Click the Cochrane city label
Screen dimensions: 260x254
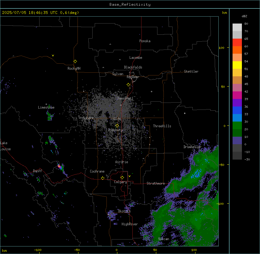pyautogui.click(x=97, y=171)
